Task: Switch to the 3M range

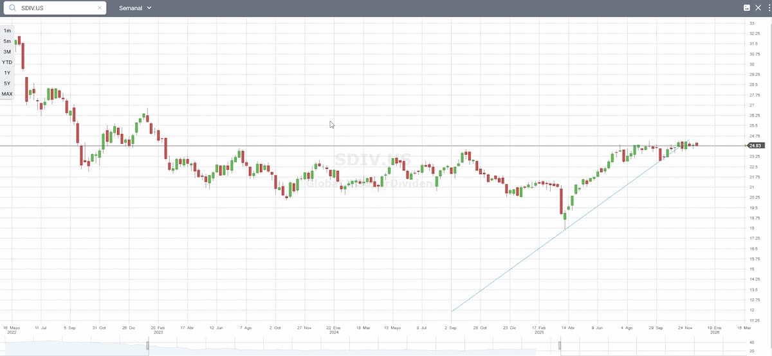Action: (x=7, y=51)
